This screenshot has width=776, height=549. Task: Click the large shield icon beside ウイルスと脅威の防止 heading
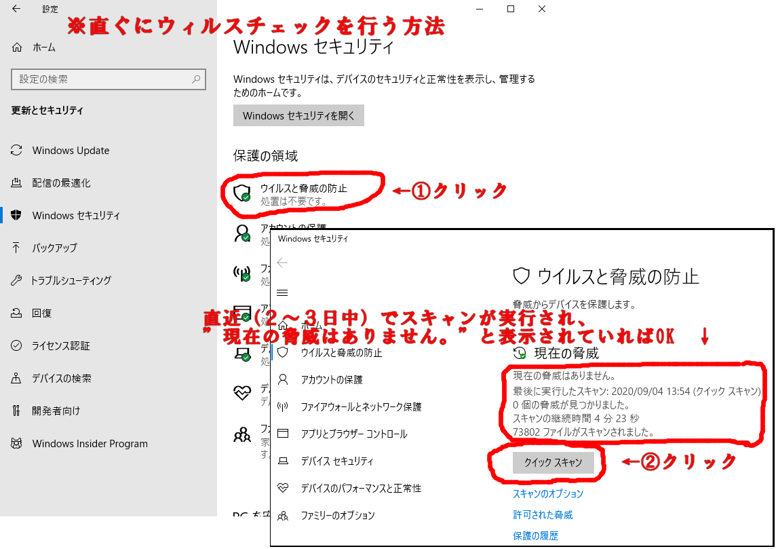click(522, 276)
